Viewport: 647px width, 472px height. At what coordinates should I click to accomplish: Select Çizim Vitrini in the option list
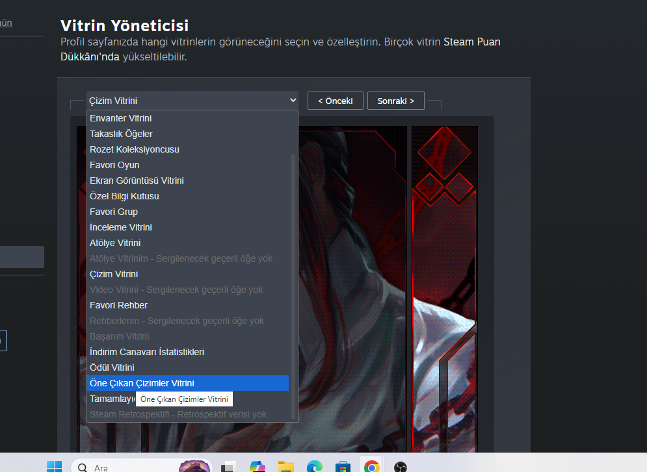[x=188, y=274]
